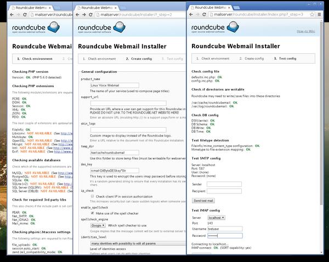Click back arrow in the left browser window
329x262 pixels.
(12, 15)
